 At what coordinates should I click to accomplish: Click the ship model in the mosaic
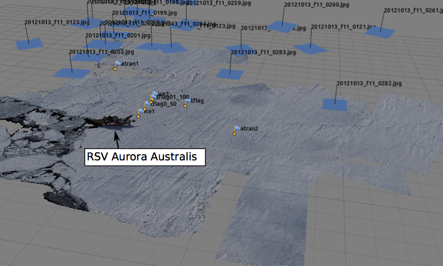[110, 122]
